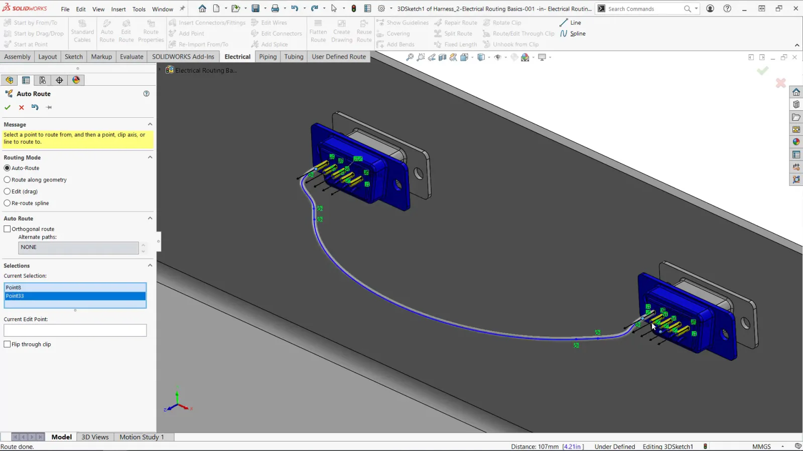Image resolution: width=803 pixels, height=451 pixels.
Task: Collapse the Routing Mode section
Action: [x=150, y=157]
